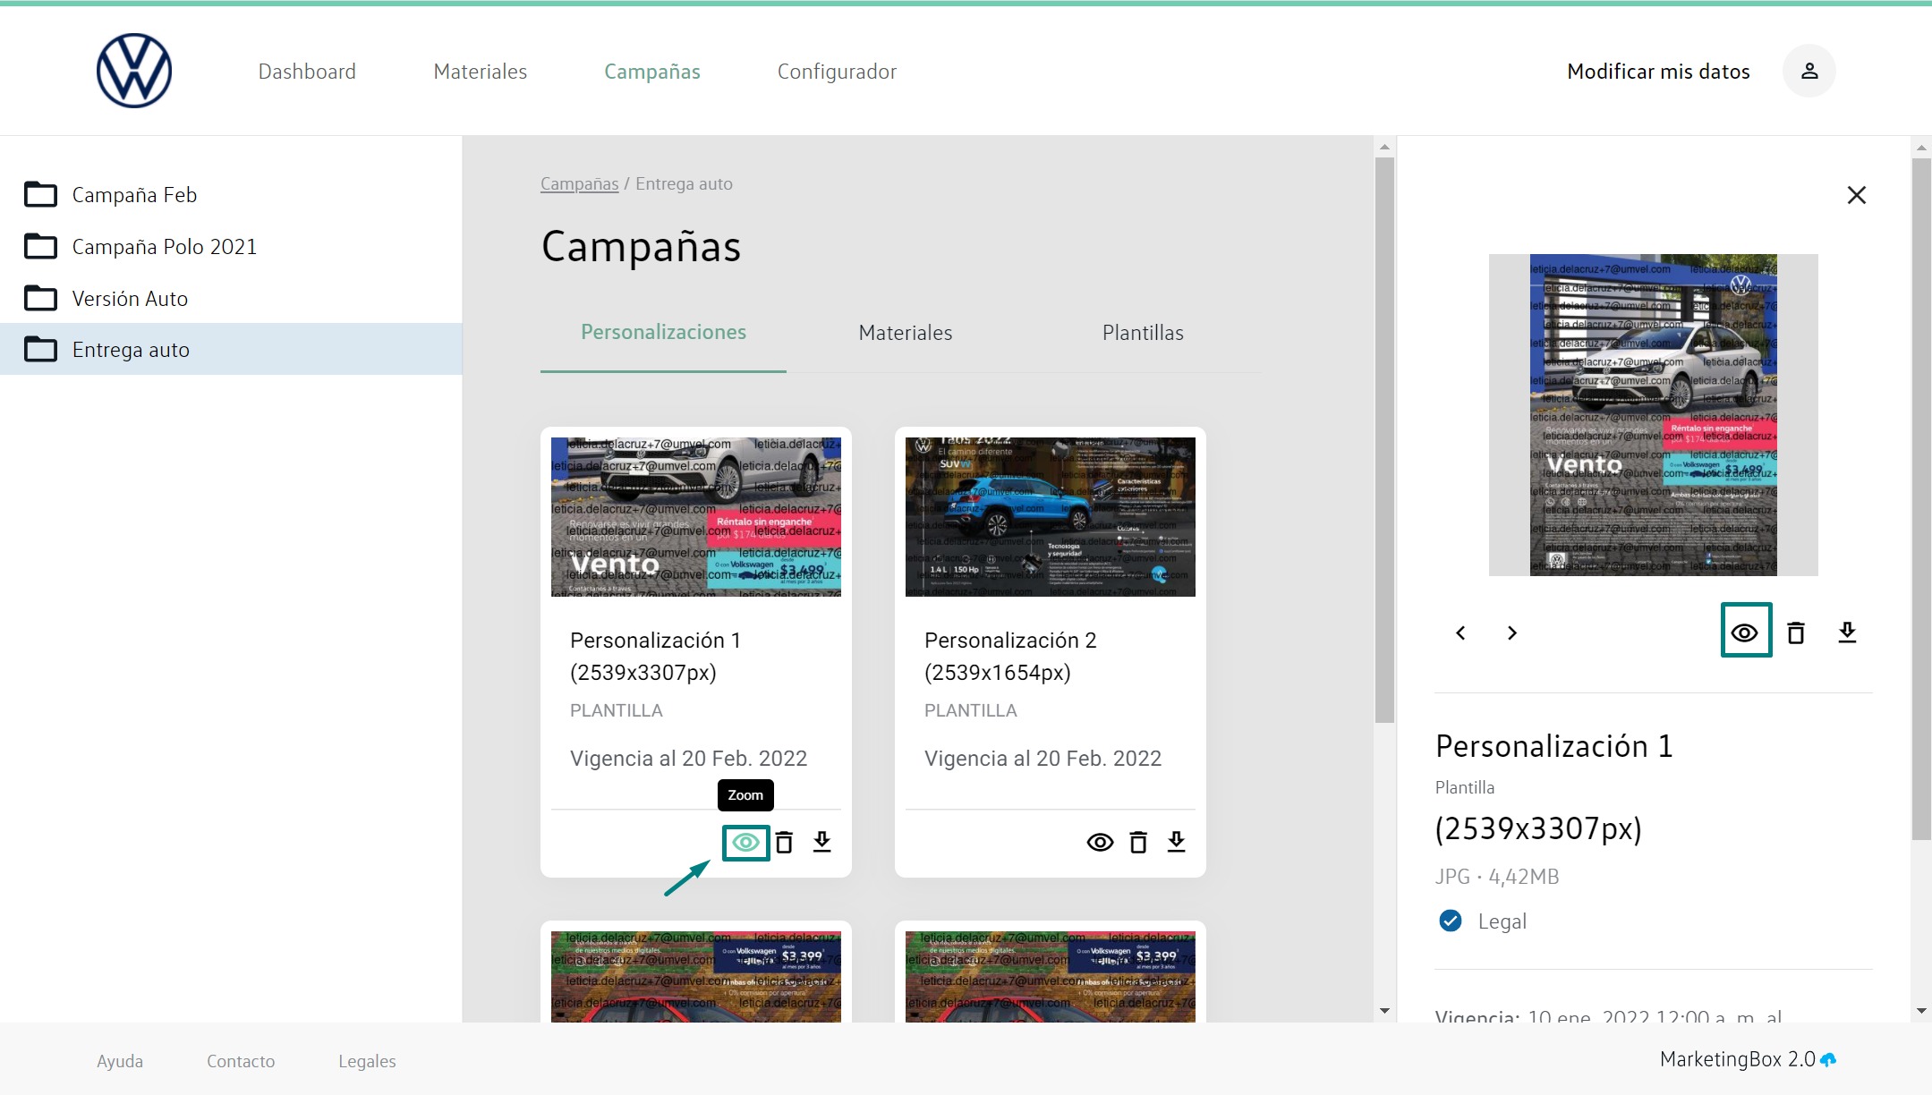Toggle the Legal checkmark in details
1932x1095 pixels.
coord(1450,921)
